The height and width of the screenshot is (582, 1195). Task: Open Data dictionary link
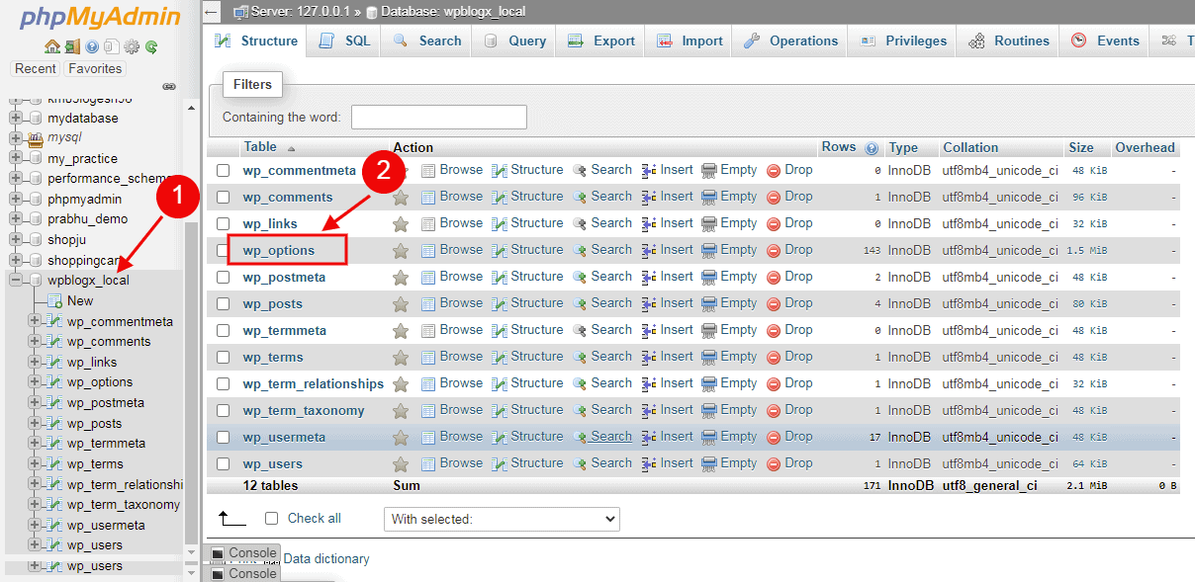coord(326,559)
